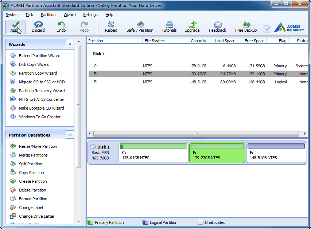The height and width of the screenshot is (229, 311).
Task: Sort by Flag column header
Action: coord(277,41)
